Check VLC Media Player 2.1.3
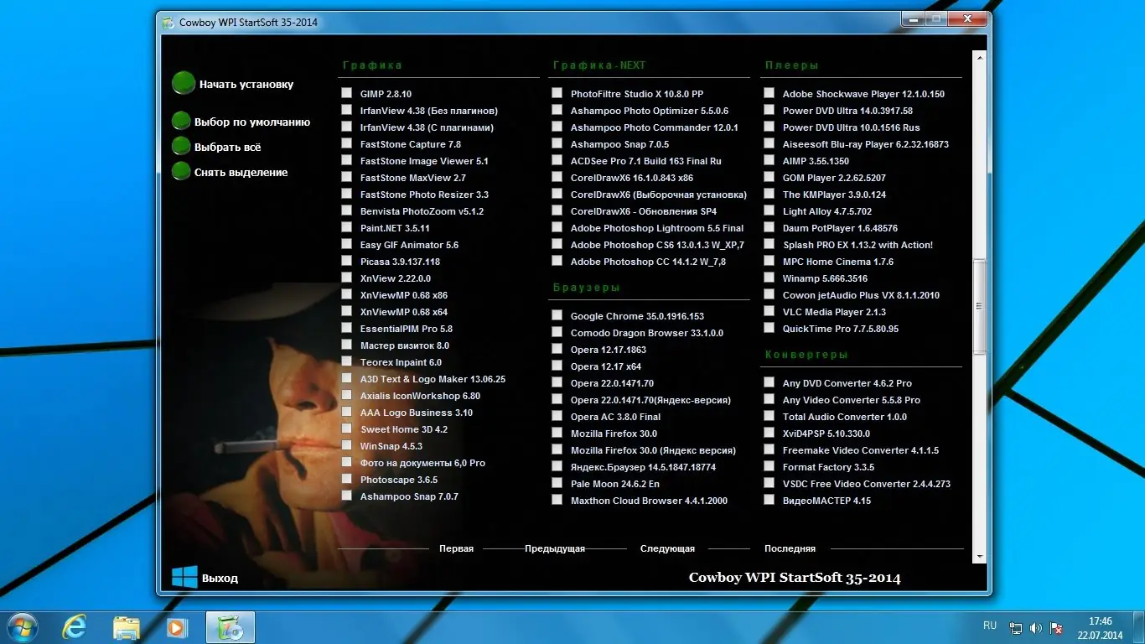Viewport: 1145px width, 644px height. pyautogui.click(x=769, y=311)
